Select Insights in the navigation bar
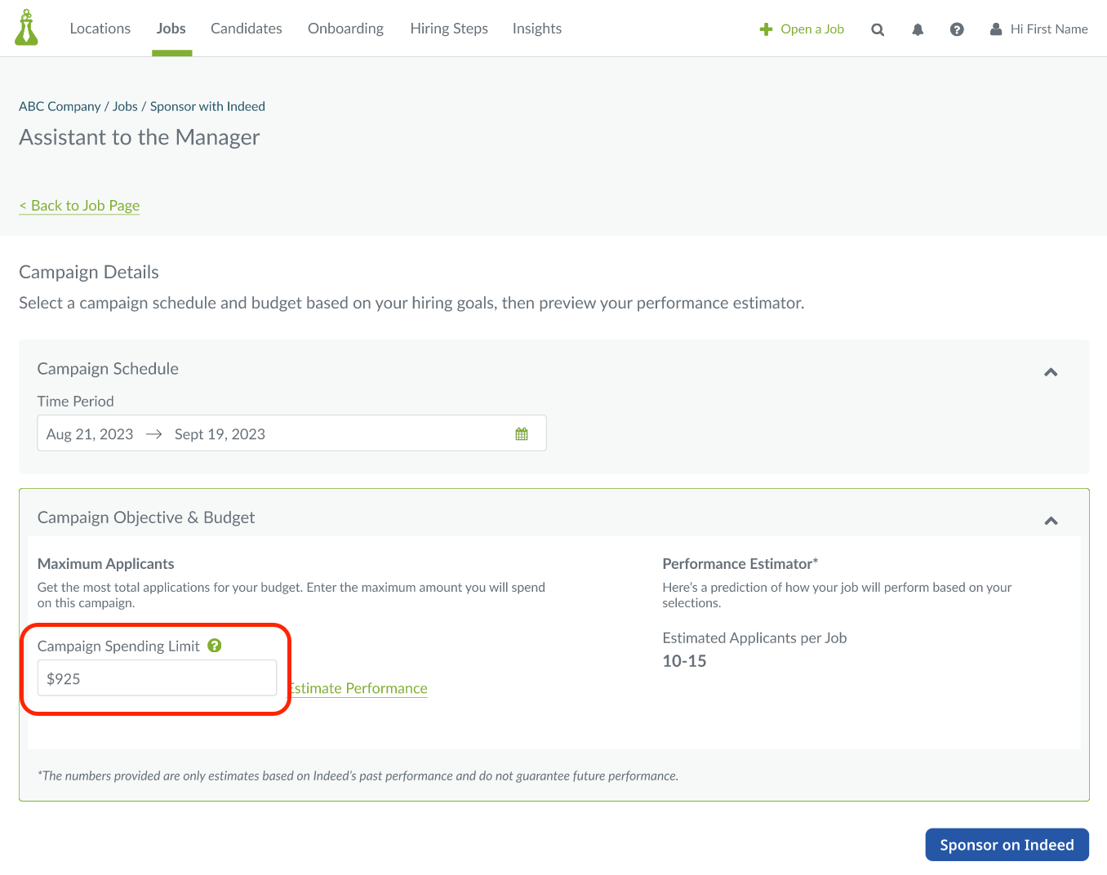Viewport: 1107px width, 875px height. 536,28
